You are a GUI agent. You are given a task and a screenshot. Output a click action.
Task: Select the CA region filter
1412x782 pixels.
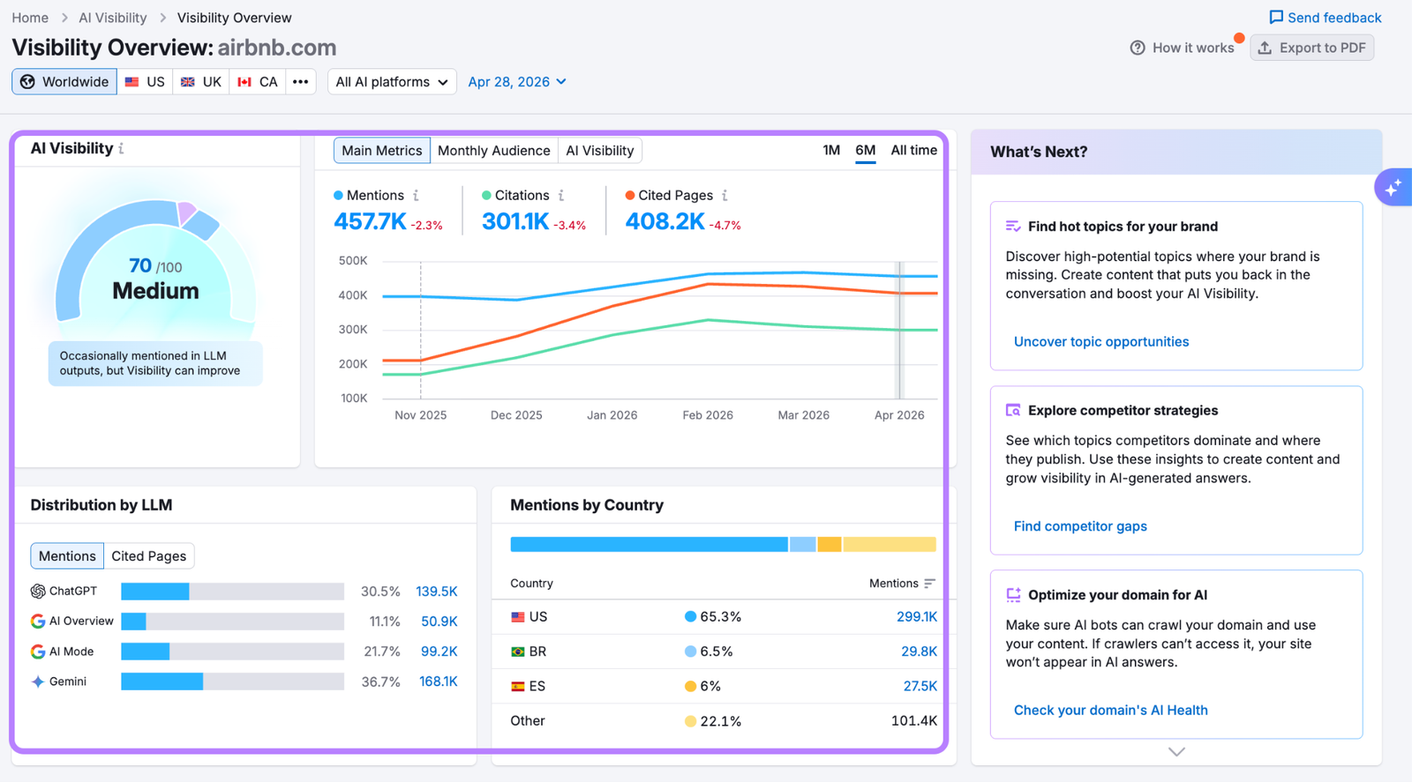[x=258, y=82]
